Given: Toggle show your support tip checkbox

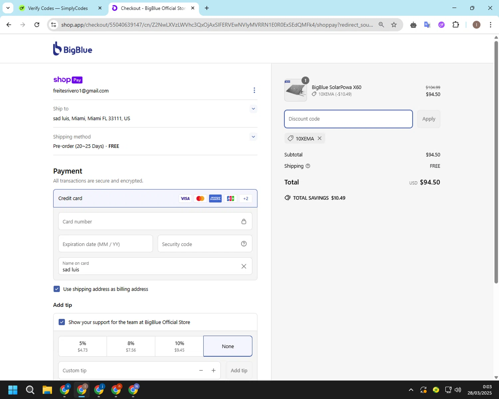Looking at the screenshot, I should (62, 322).
